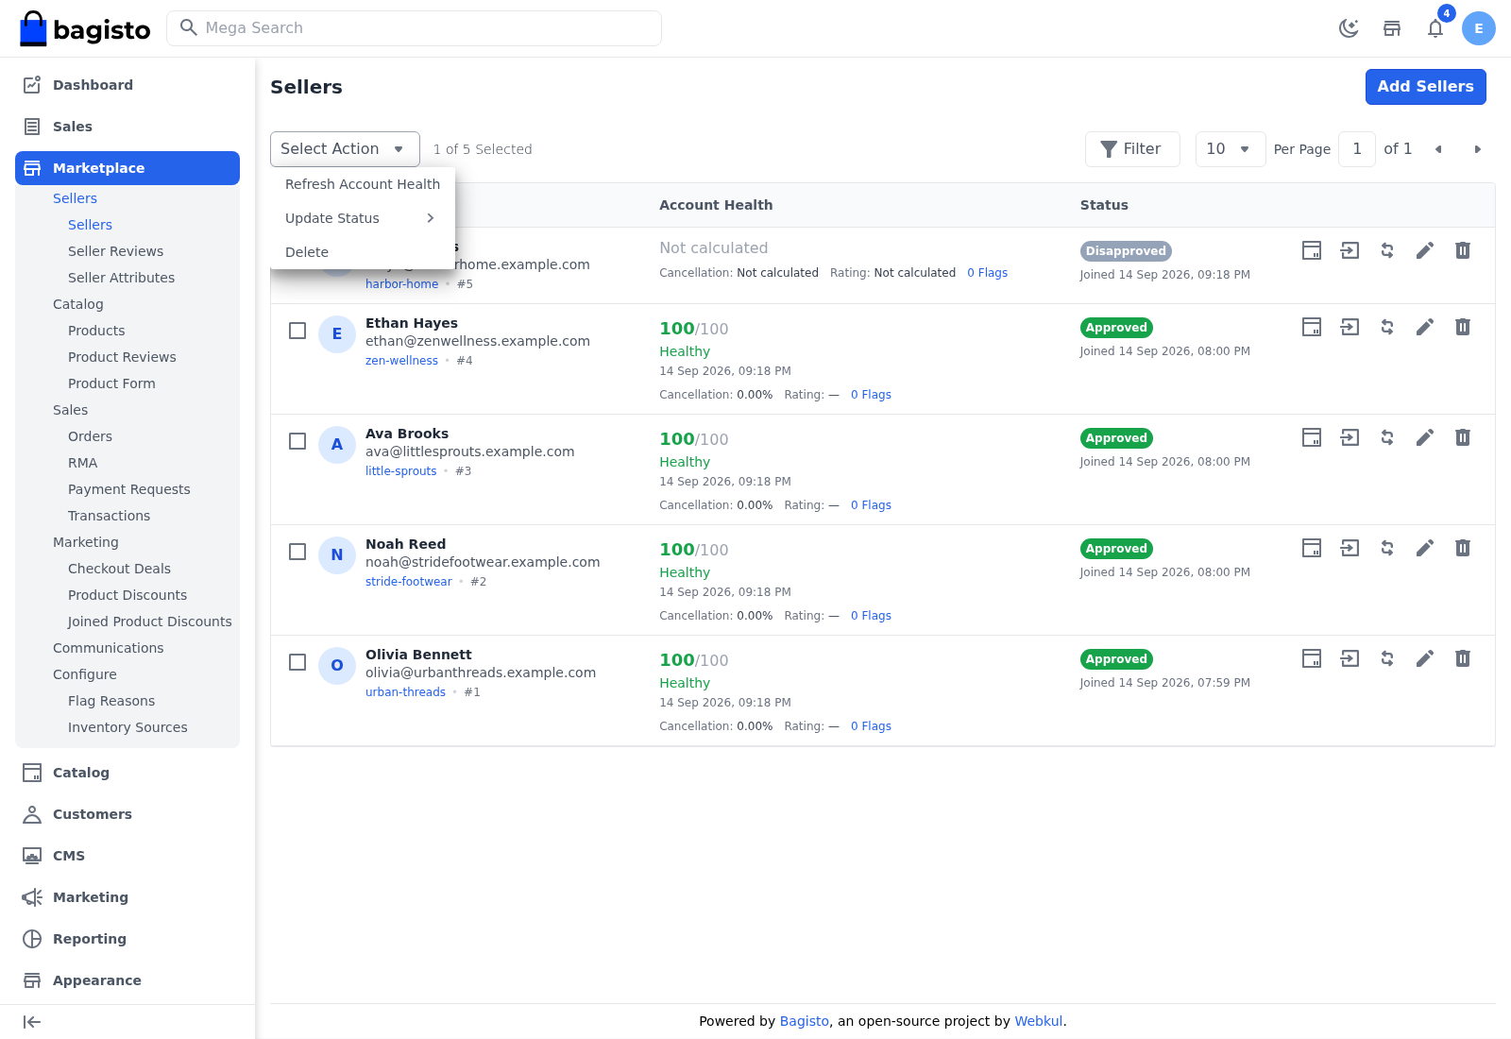
Task: Click the page number input field
Action: coord(1357,149)
